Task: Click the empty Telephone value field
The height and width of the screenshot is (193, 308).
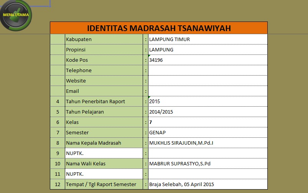Action: coord(208,70)
